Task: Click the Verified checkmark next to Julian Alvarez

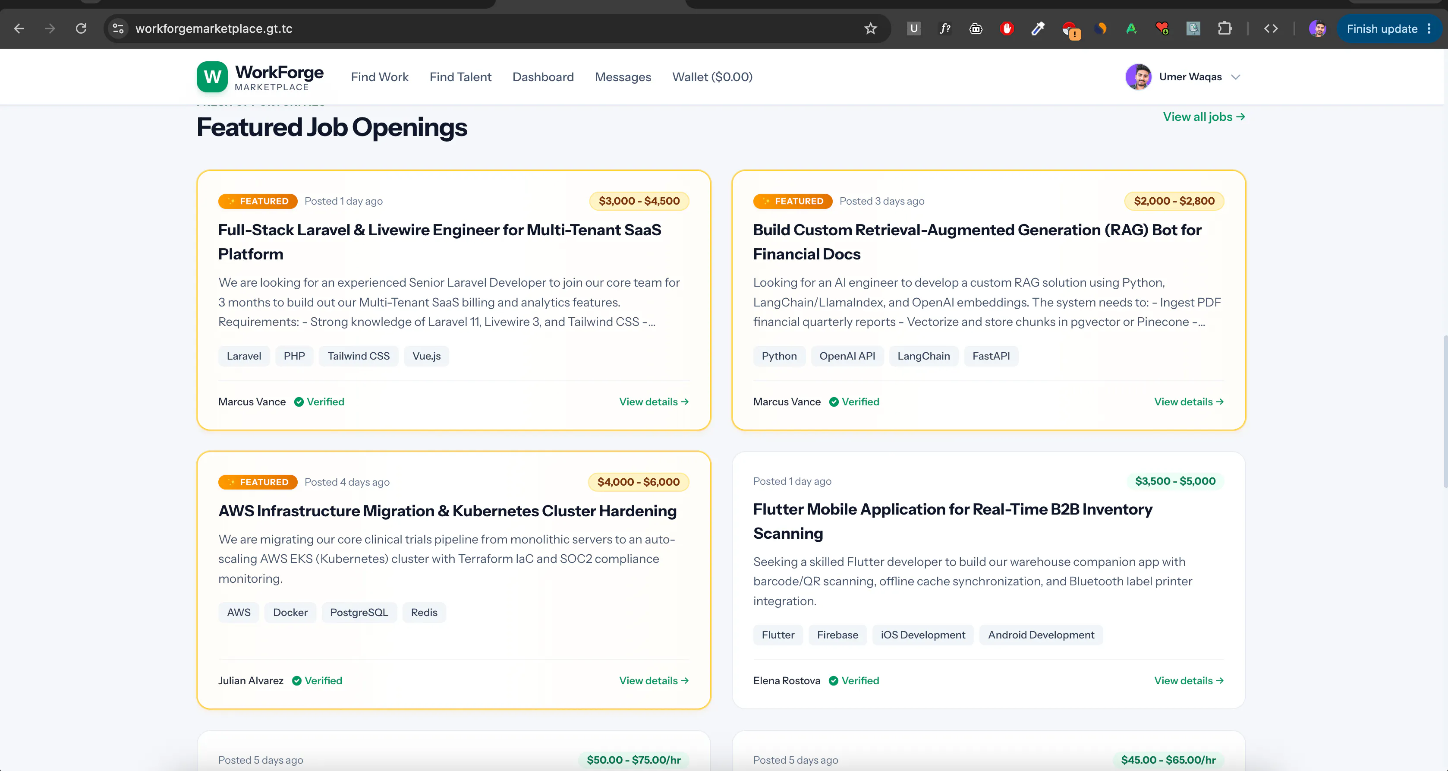Action: (x=297, y=681)
